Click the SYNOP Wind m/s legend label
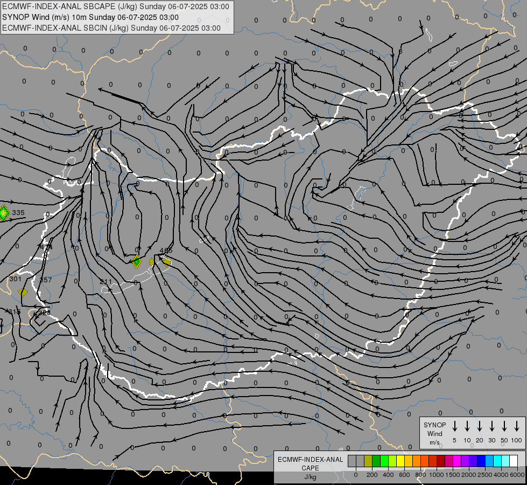This screenshot has height=485, width=527. click(x=434, y=434)
